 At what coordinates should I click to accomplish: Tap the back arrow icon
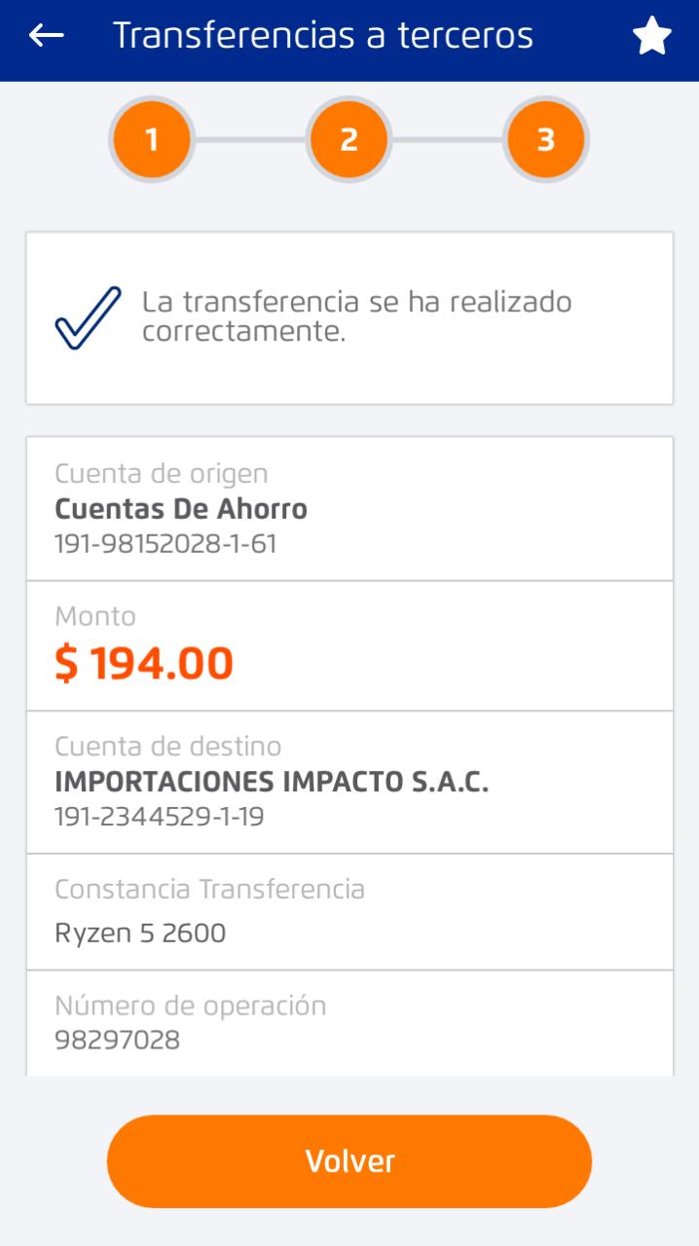pyautogui.click(x=46, y=36)
